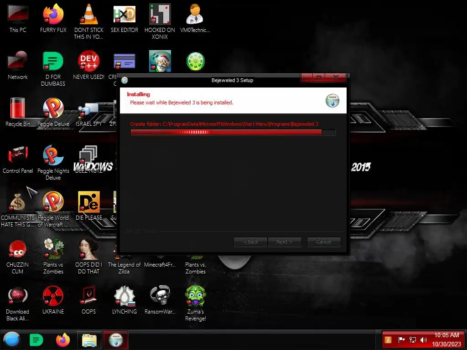The image size is (467, 350).
Task: Click the Next > button in setup
Action: coord(285,242)
